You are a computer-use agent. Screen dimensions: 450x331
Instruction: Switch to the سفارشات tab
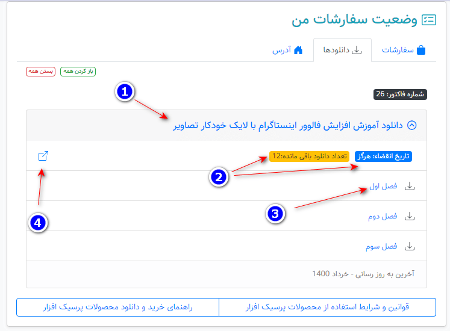point(404,50)
